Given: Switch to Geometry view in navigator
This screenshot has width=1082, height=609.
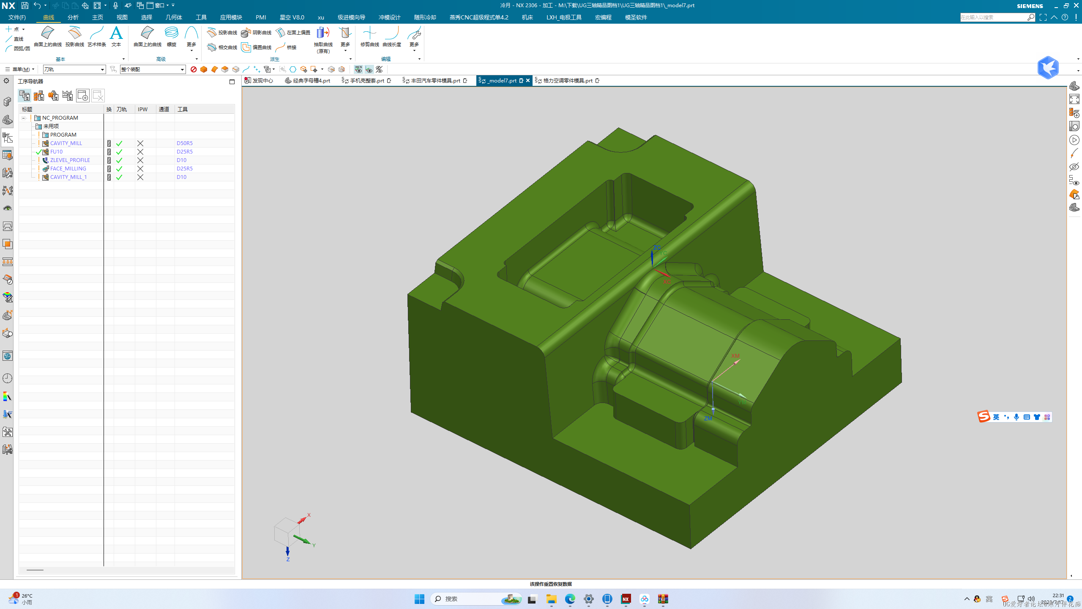Looking at the screenshot, I should pyautogui.click(x=53, y=96).
